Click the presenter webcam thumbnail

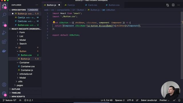(x=170, y=90)
